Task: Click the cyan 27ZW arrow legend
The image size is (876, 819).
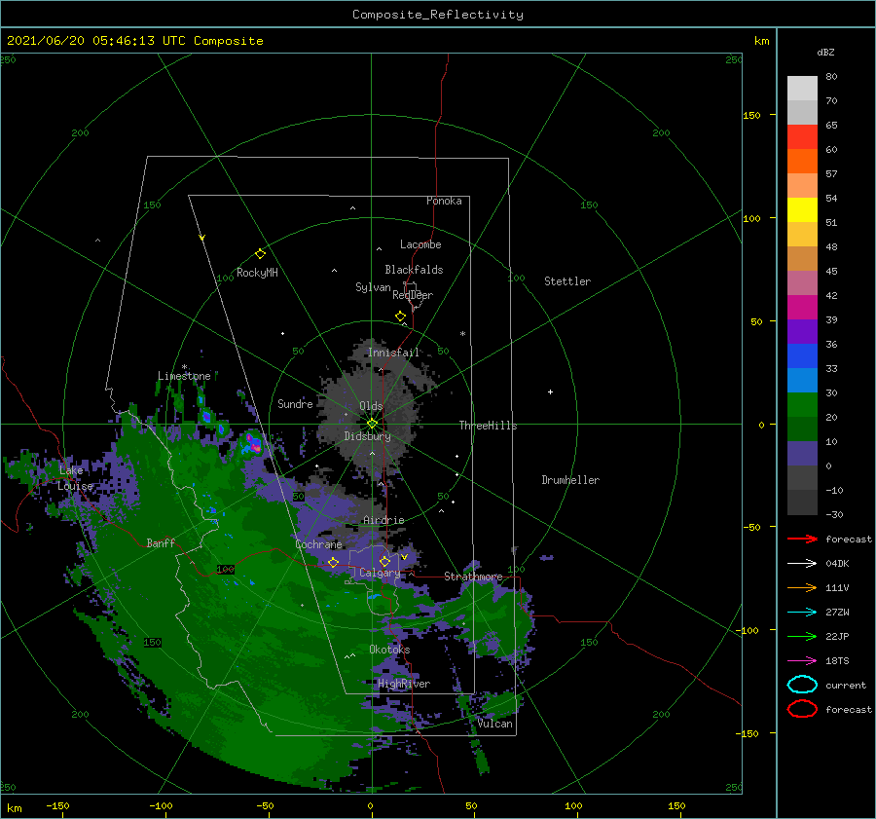Action: [802, 613]
